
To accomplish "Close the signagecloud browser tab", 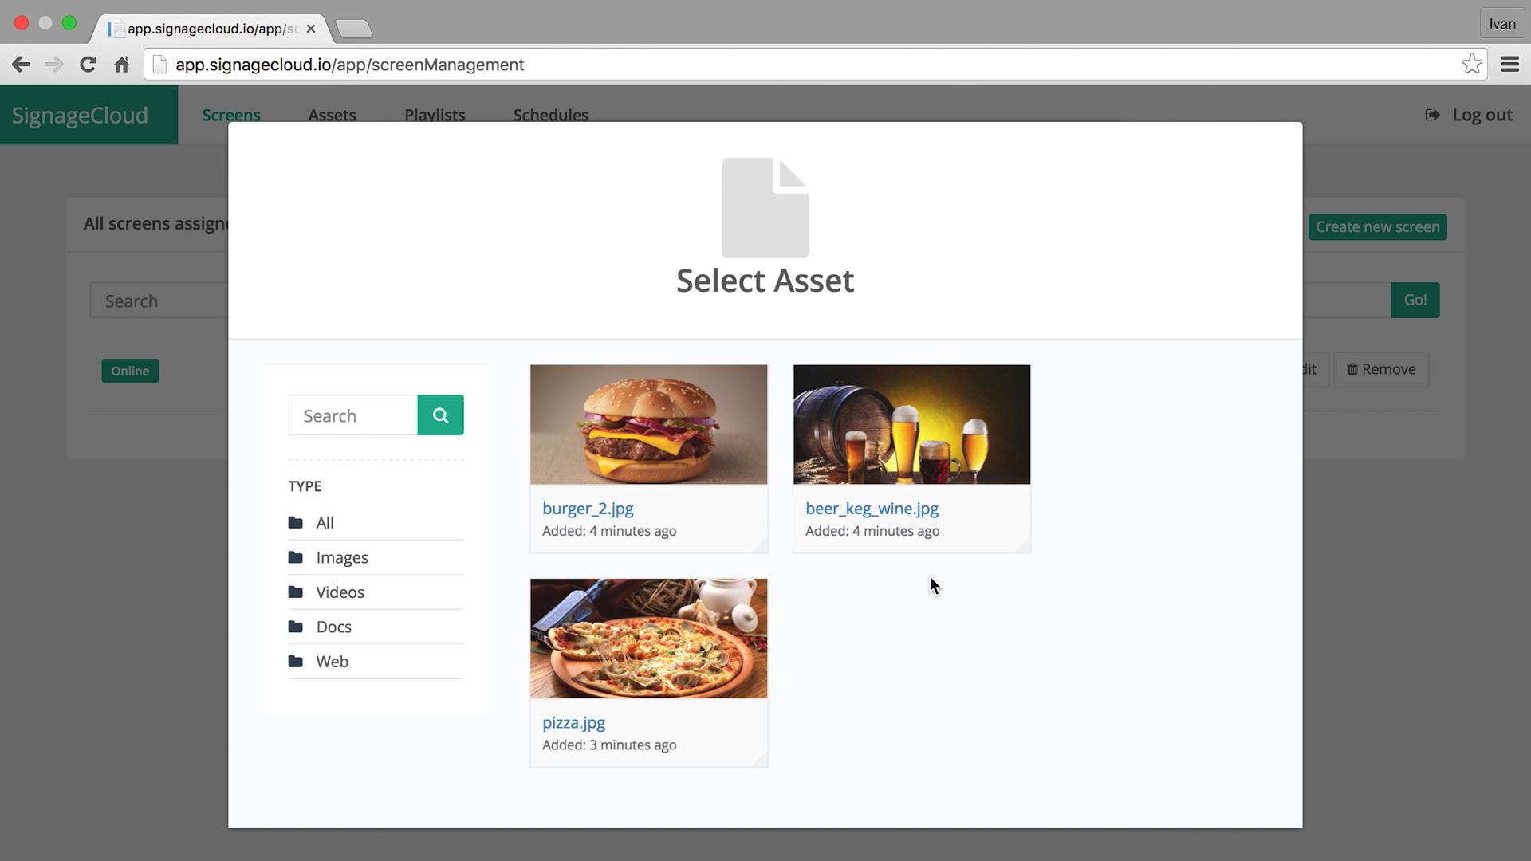I will point(311,29).
